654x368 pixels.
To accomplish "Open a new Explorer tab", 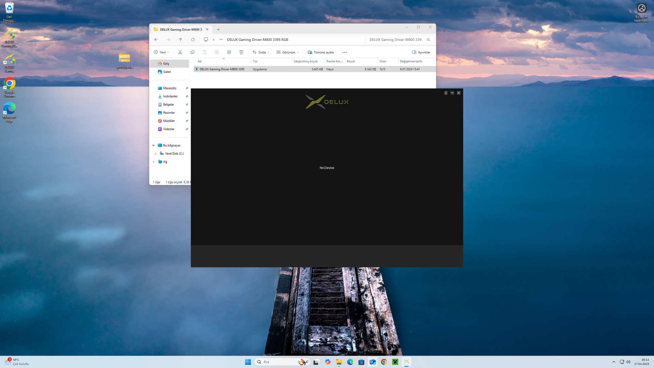I will tap(218, 29).
